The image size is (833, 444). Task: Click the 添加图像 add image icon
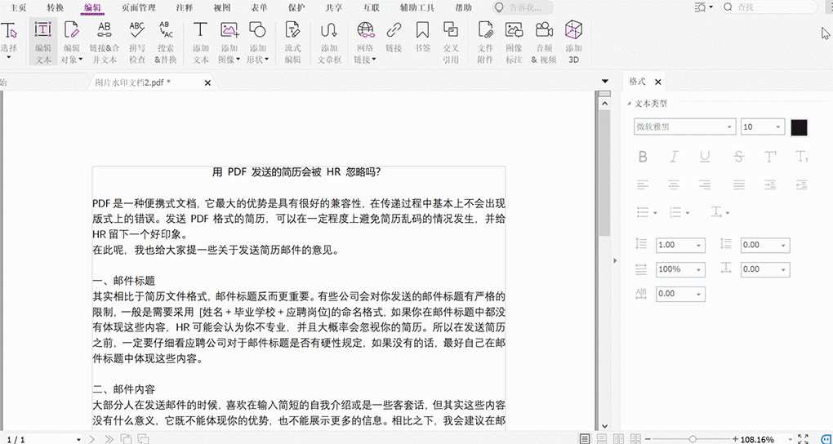click(x=229, y=31)
